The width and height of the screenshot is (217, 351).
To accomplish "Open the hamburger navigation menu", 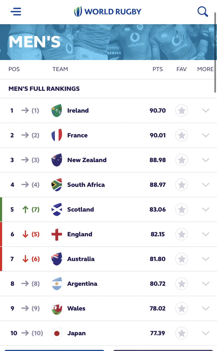I will click(x=16, y=12).
